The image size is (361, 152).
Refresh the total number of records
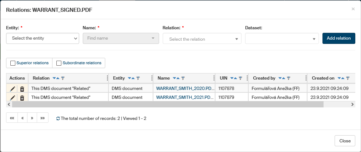58,118
